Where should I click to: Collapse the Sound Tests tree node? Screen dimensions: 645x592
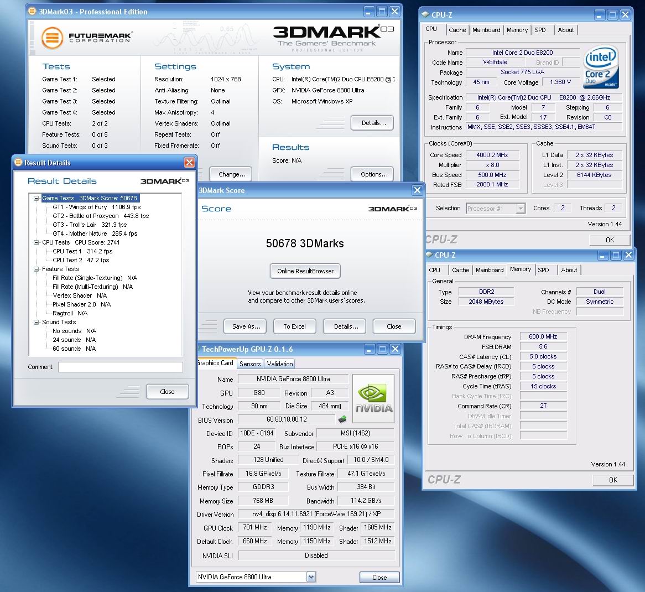(x=36, y=322)
